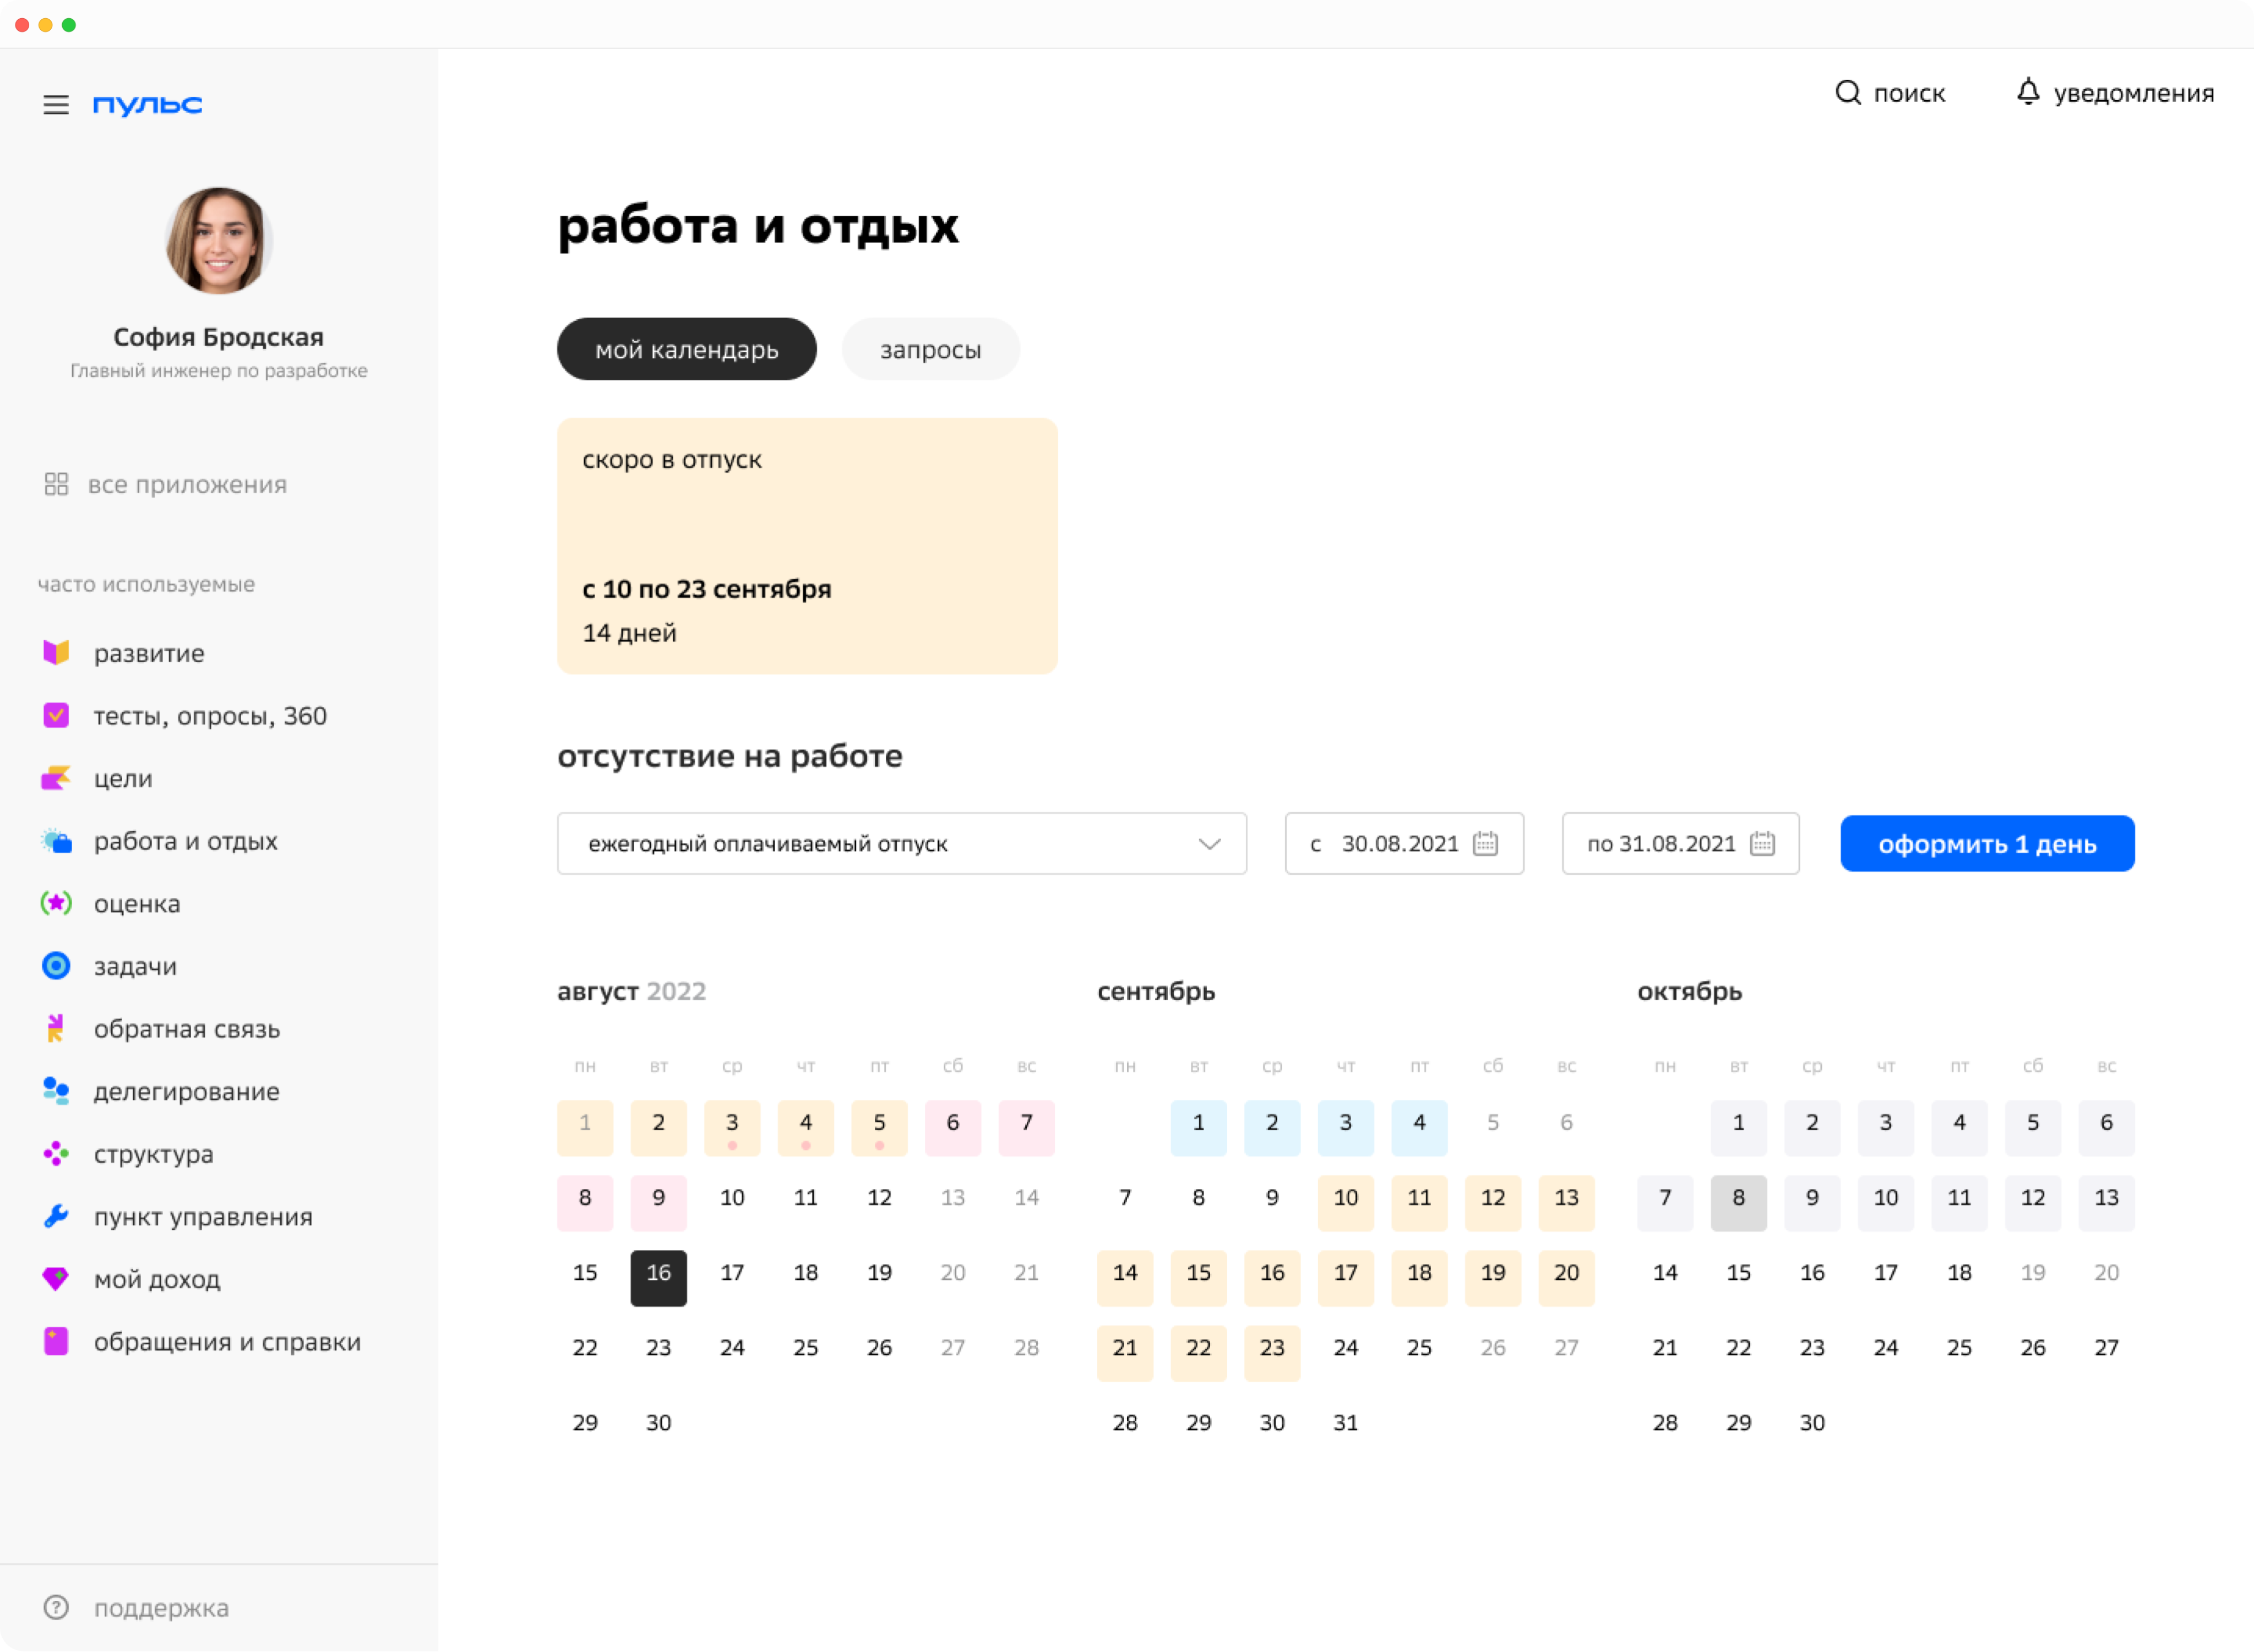This screenshot has height=1652, width=2254.
Task: Open задачи in sidebar
Action: pyautogui.click(x=135, y=966)
